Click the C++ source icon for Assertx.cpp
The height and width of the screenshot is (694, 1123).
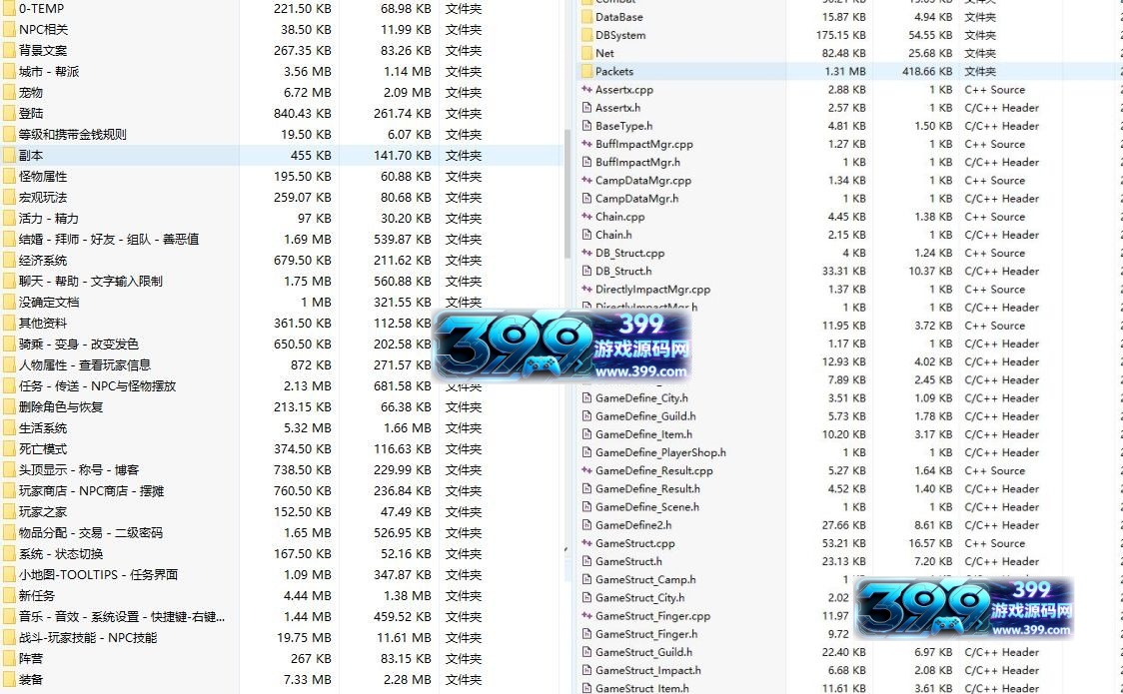tap(586, 90)
